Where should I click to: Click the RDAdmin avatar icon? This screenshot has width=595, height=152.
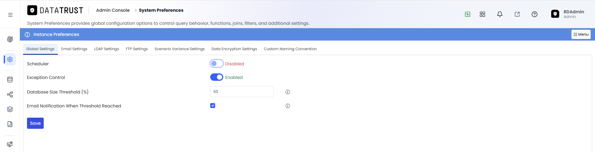(555, 14)
